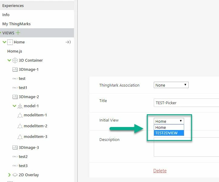The image size is (219, 182).
Task: Click the Home view square icon
Action: [x=10, y=42]
